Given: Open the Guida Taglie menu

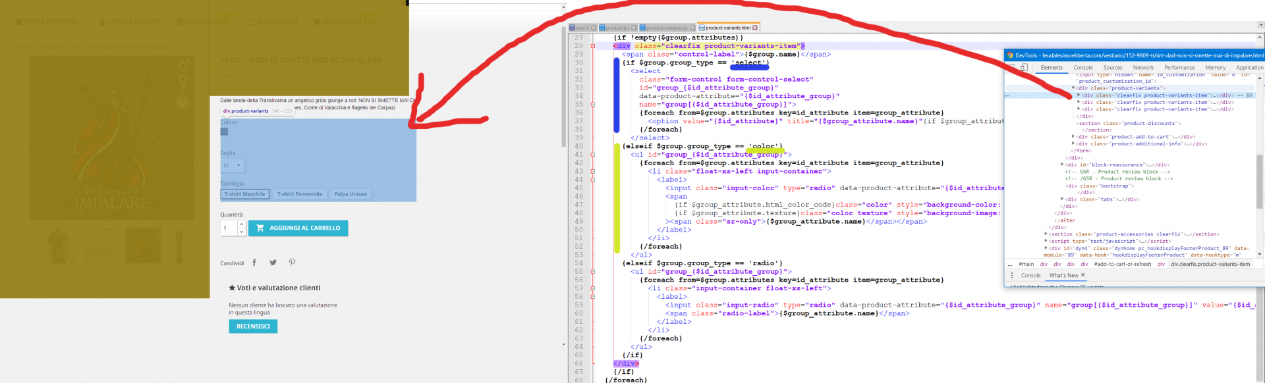Looking at the screenshot, I should tap(273, 22).
